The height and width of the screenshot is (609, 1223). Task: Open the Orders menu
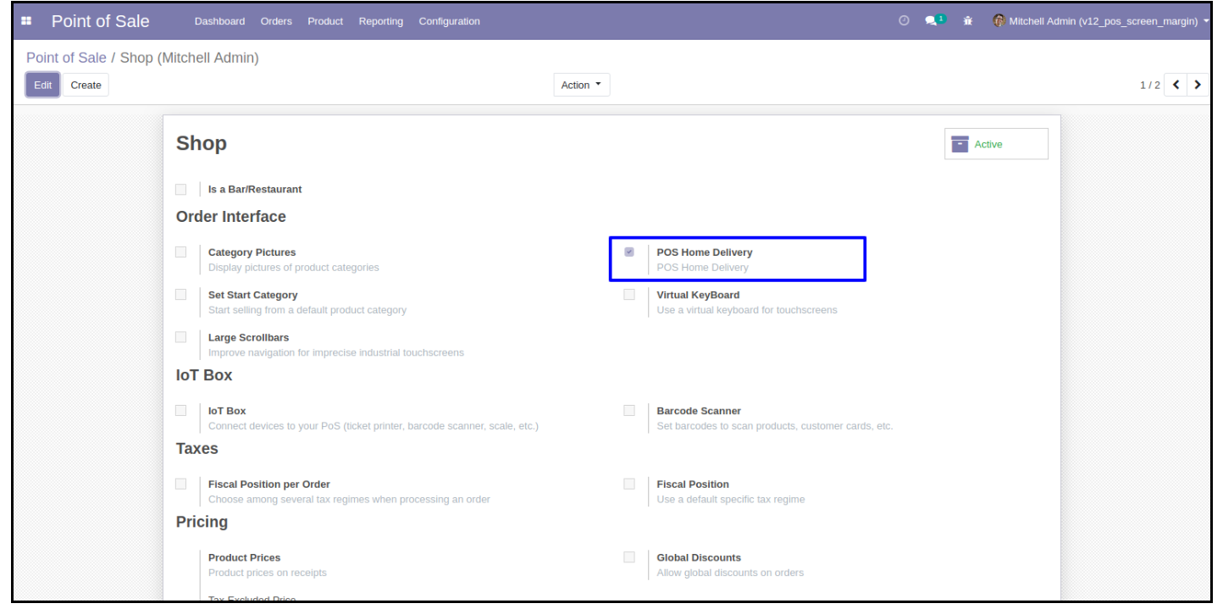pyautogui.click(x=276, y=21)
